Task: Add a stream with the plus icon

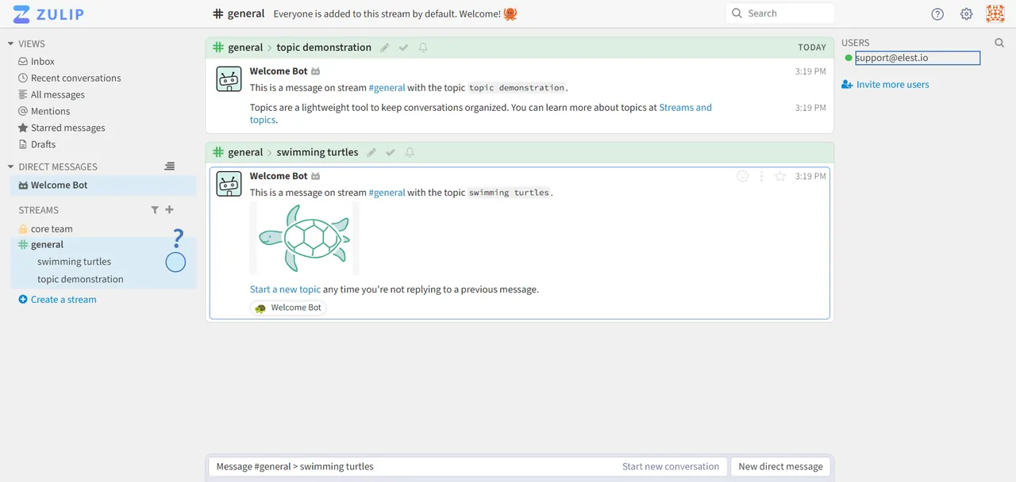Action: tap(169, 210)
